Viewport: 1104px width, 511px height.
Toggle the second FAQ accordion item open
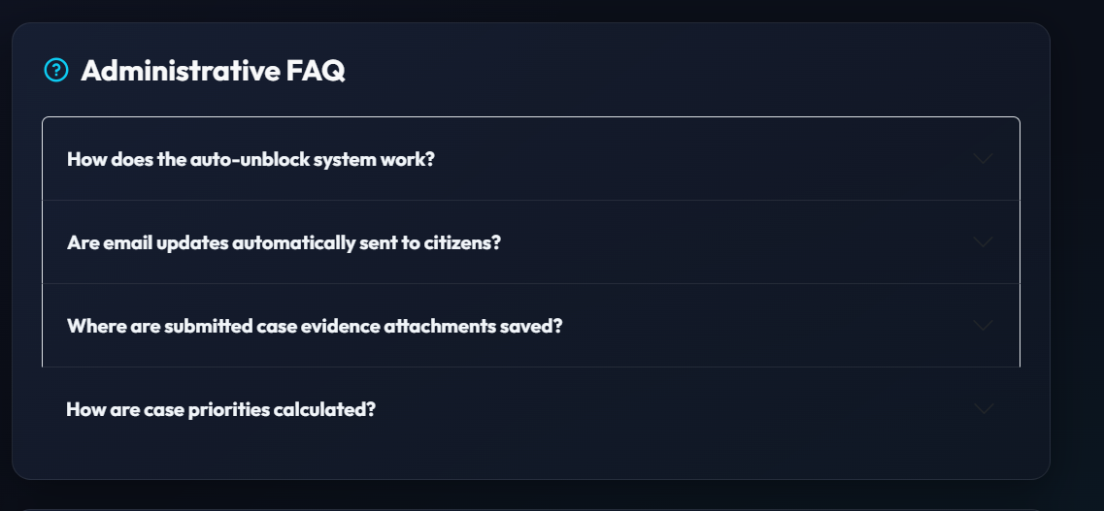pyautogui.click(x=531, y=241)
